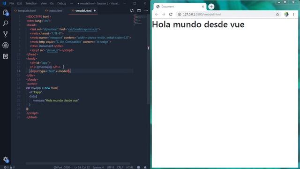Bookmark this page with the star icon

point(277,15)
